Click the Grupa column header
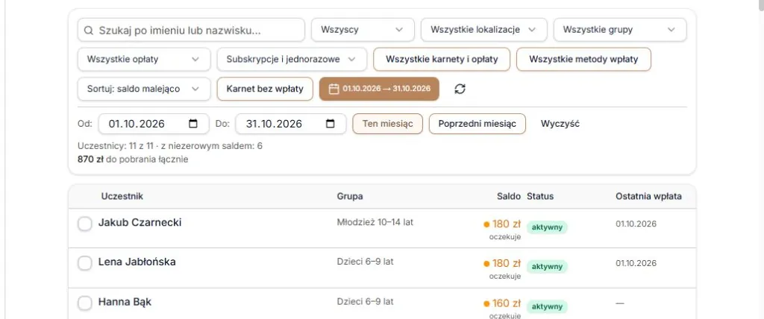 pos(350,196)
